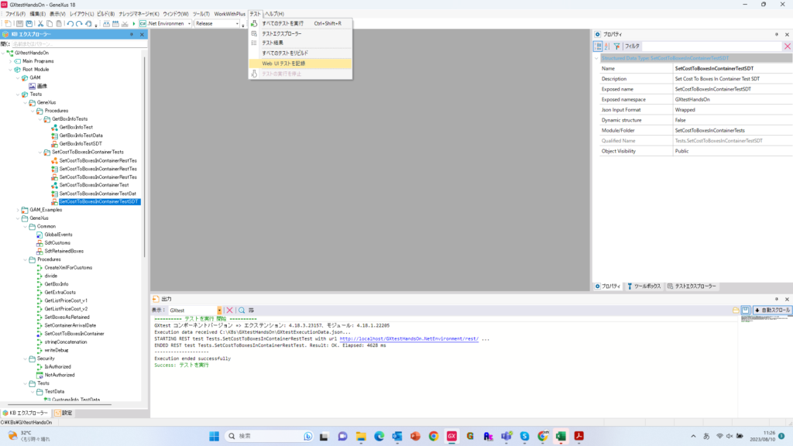Clear the property filter with the red X

click(787, 46)
